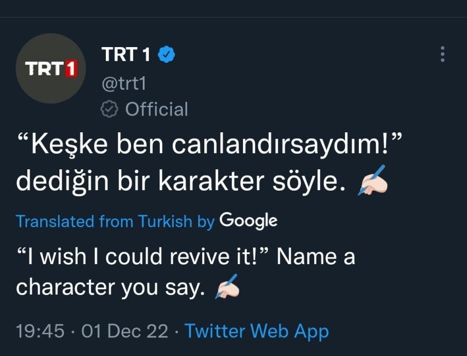
Task: Click "Translated from Turkish by" link
Action: 115,221
